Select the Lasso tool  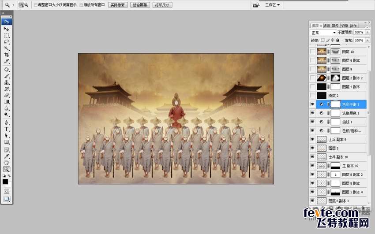pyautogui.click(x=7, y=42)
